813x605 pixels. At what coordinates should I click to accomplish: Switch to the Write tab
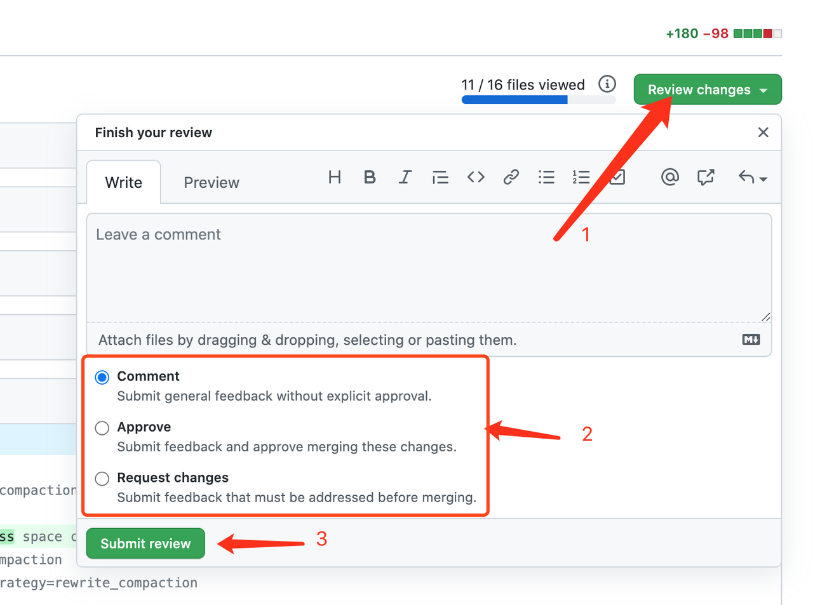point(123,183)
